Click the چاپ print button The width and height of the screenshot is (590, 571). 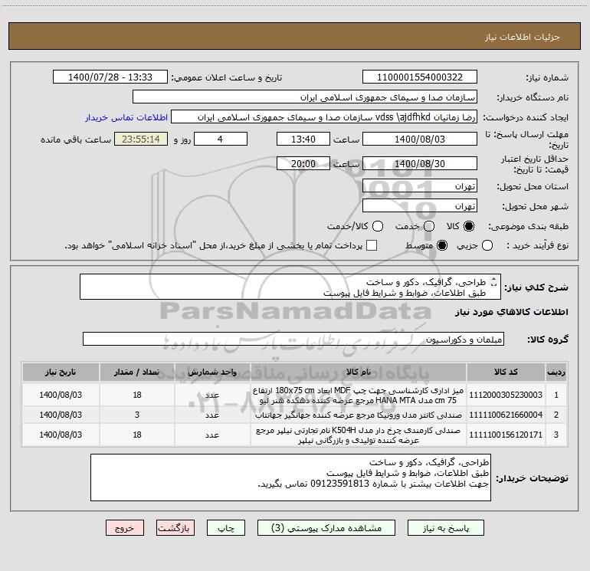226,528
